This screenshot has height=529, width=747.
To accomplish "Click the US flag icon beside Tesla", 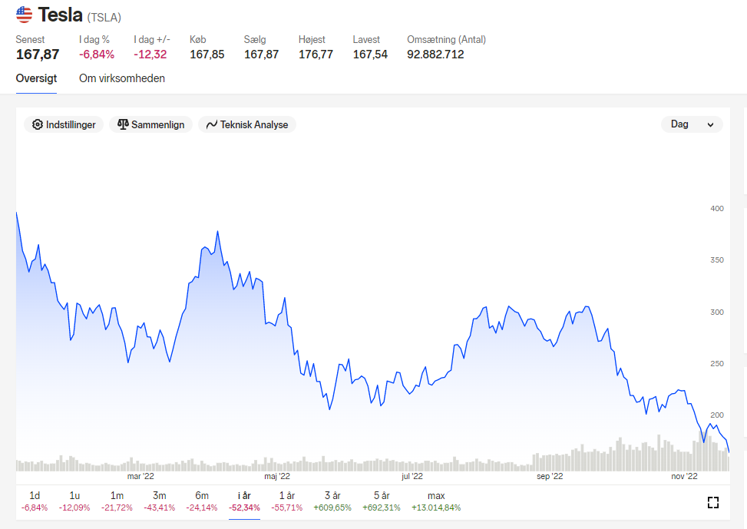I will [x=24, y=15].
